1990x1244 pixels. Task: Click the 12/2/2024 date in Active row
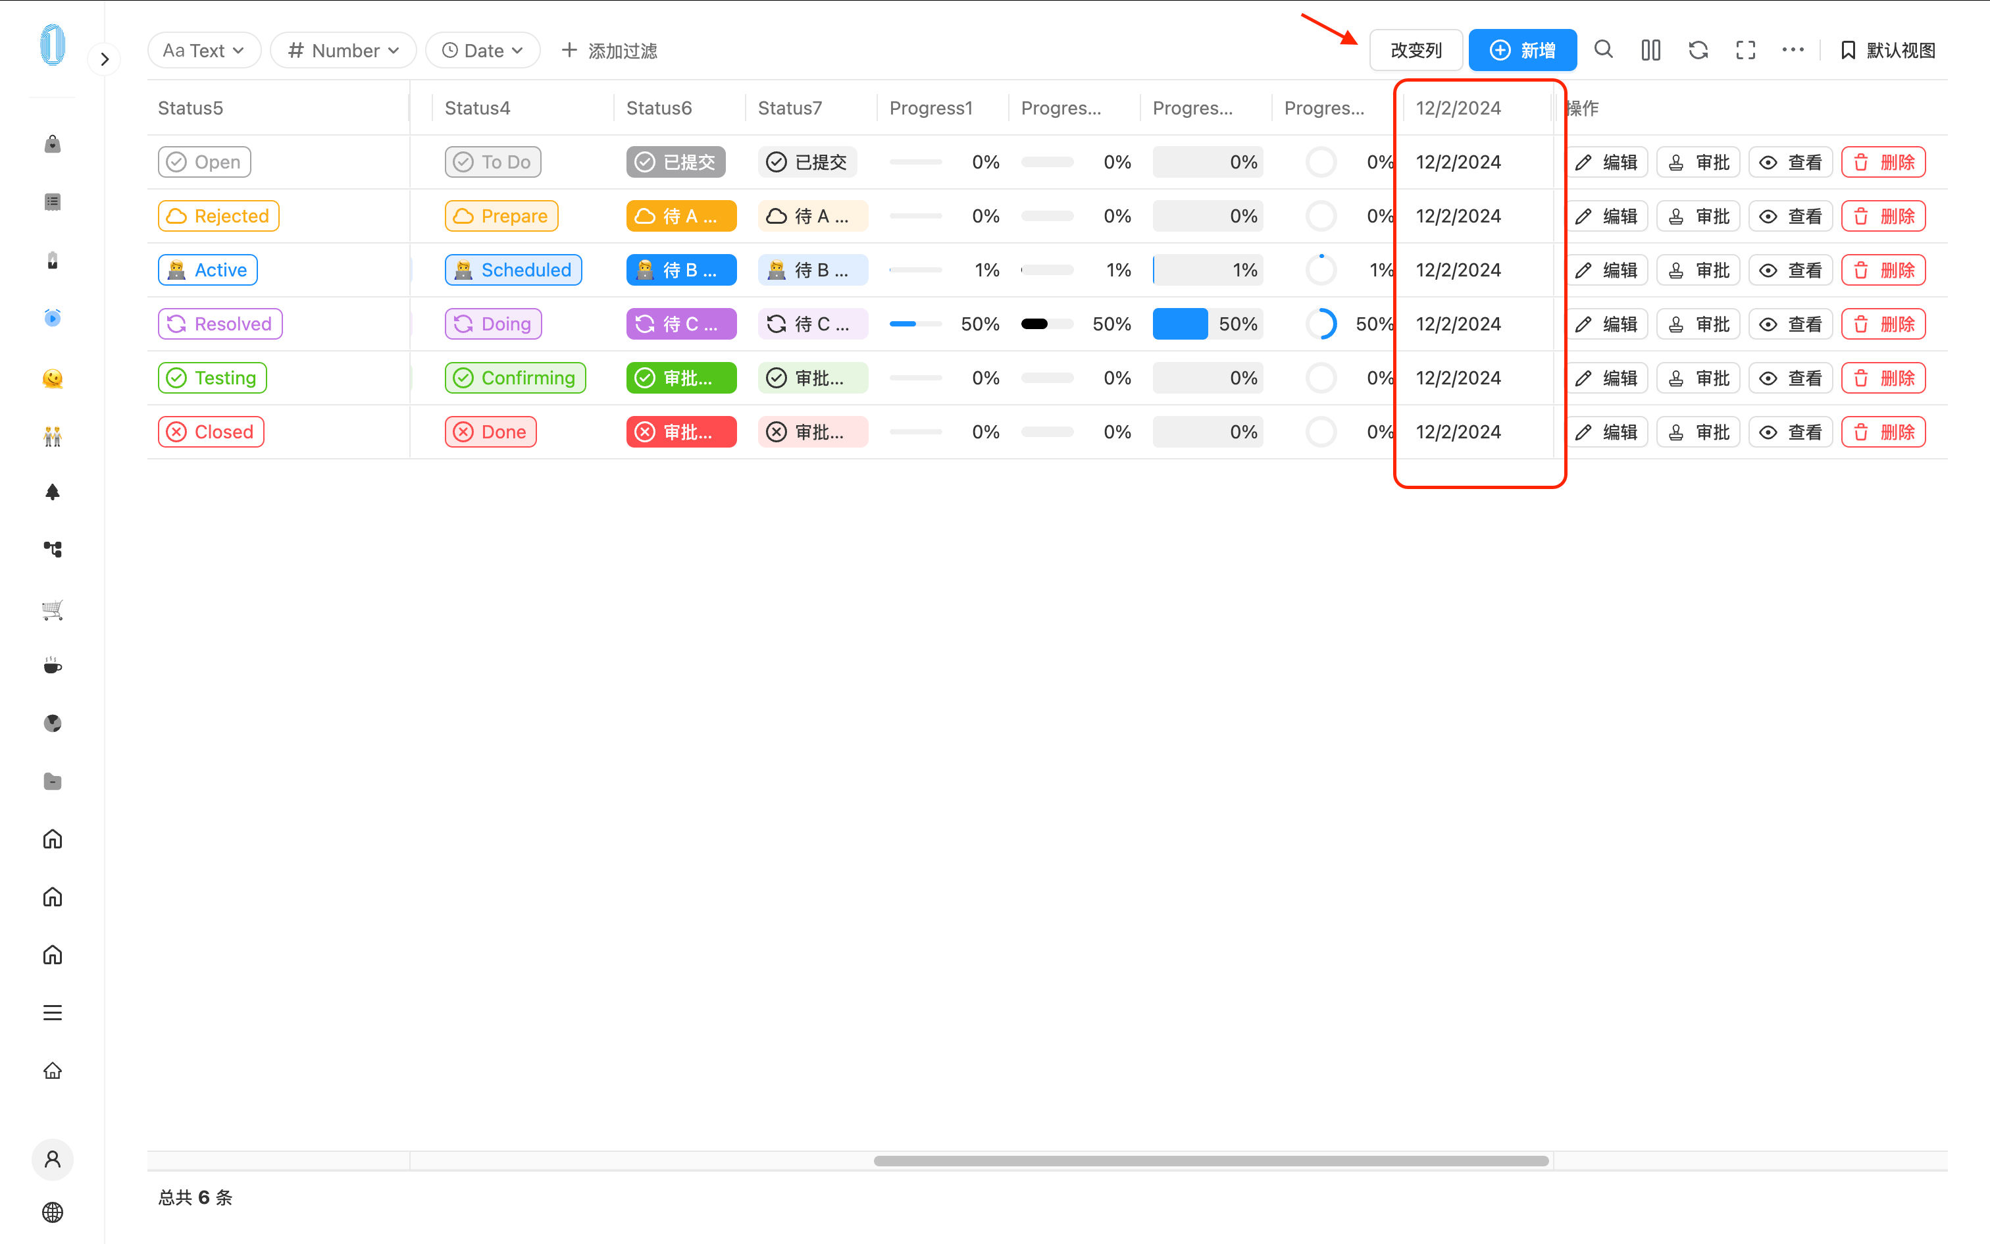(x=1458, y=270)
